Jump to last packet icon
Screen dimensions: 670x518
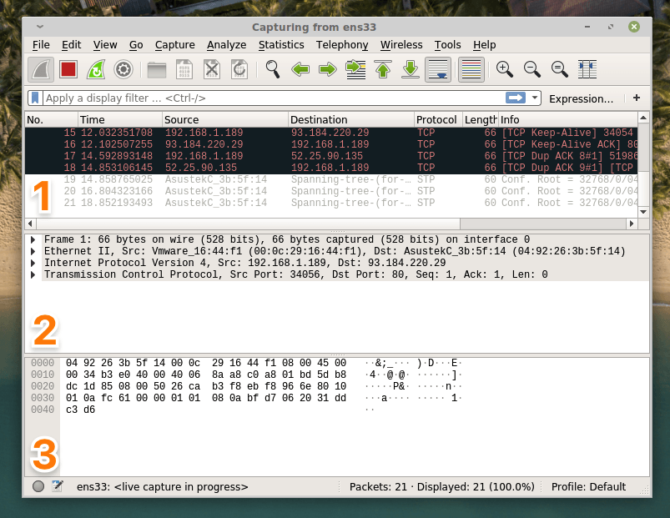pos(411,69)
